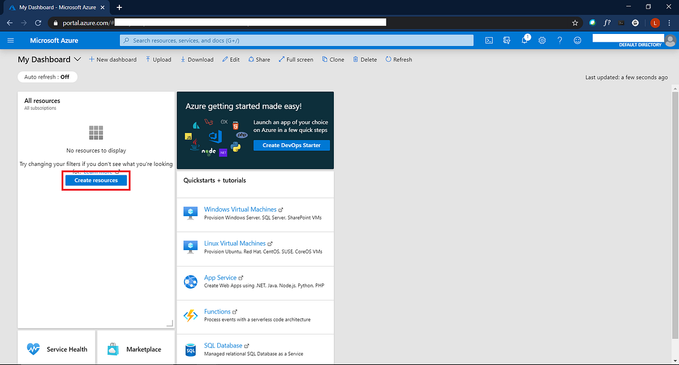
Task: Open the help pane
Action: tap(559, 40)
